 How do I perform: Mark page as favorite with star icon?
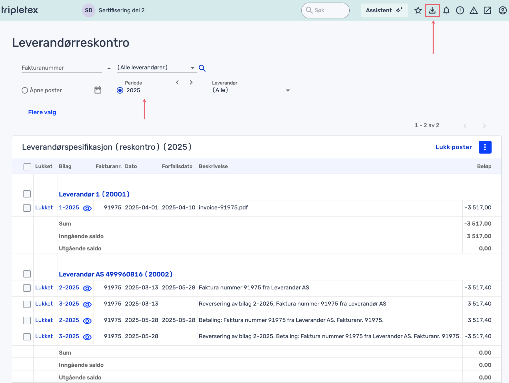pos(418,10)
